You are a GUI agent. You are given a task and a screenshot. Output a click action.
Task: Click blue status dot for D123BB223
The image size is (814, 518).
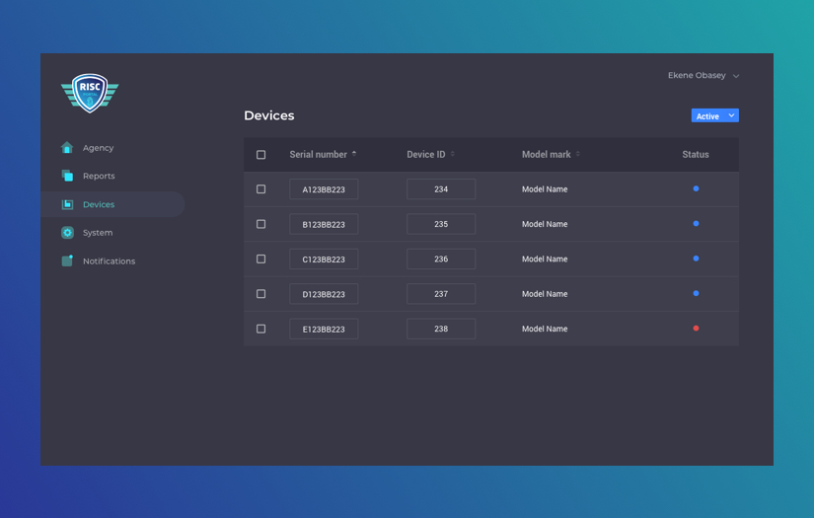click(696, 293)
